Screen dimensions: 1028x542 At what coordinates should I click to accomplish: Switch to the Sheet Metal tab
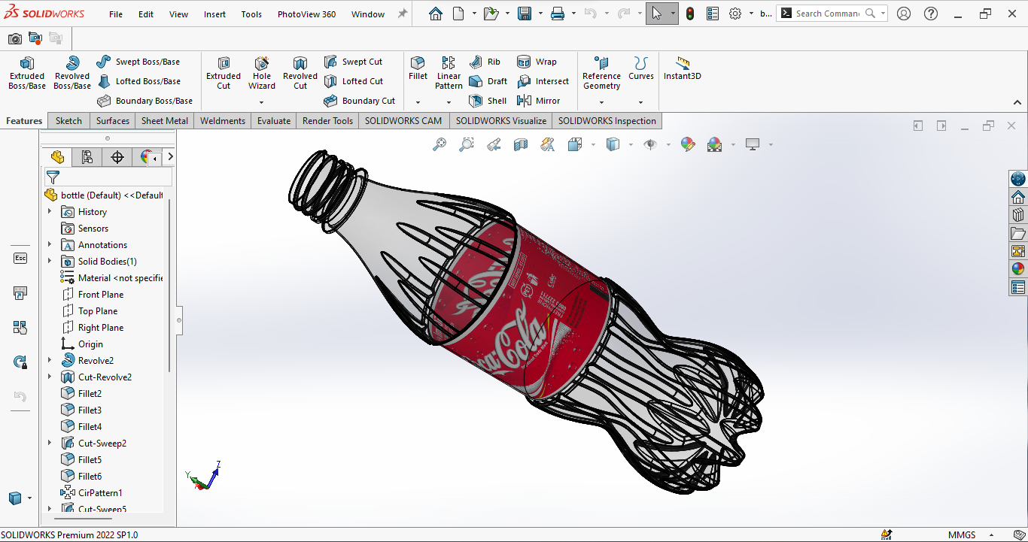point(165,121)
